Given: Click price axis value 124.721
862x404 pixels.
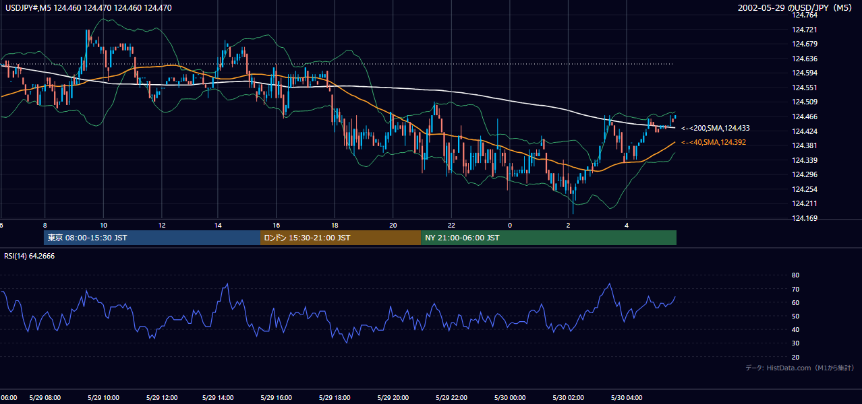Looking at the screenshot, I should pos(804,30).
